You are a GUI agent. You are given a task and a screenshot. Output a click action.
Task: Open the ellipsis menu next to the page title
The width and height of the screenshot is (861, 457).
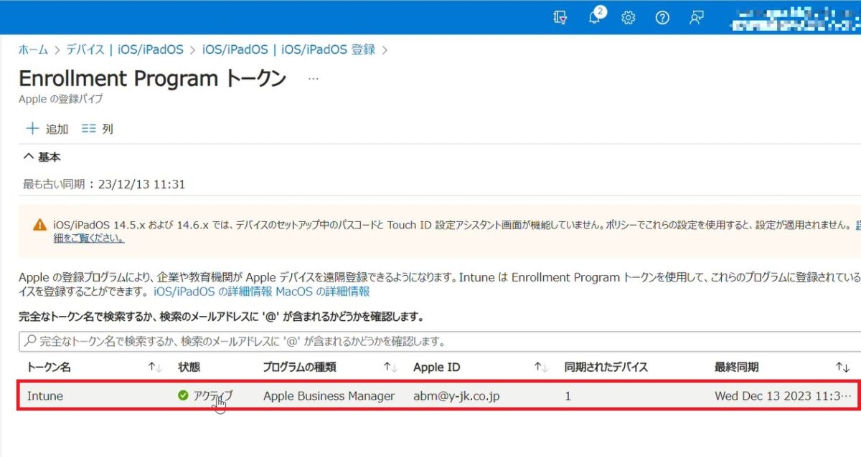(313, 79)
